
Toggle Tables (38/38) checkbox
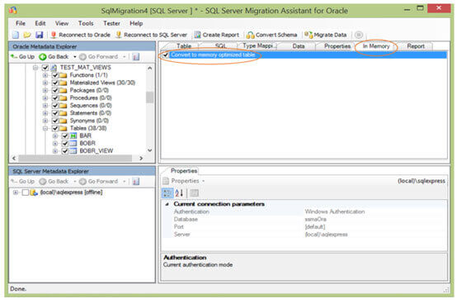(54, 129)
